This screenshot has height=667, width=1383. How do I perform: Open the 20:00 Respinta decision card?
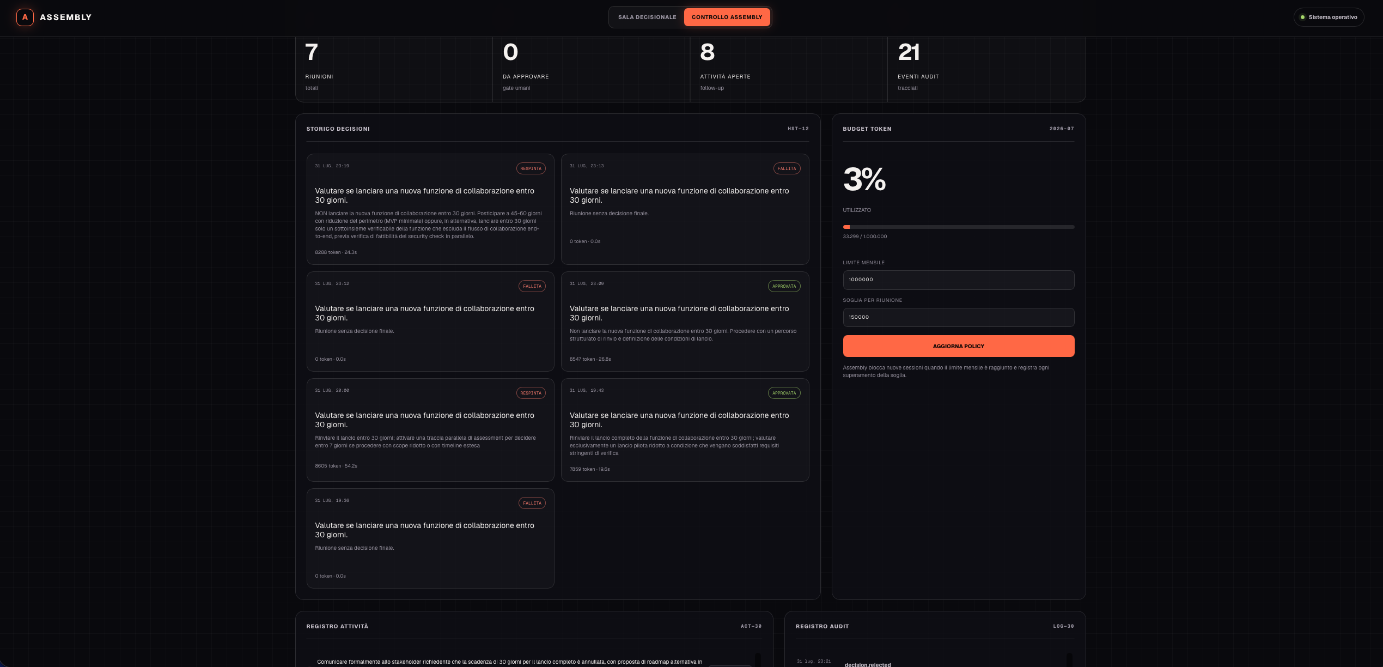(430, 430)
